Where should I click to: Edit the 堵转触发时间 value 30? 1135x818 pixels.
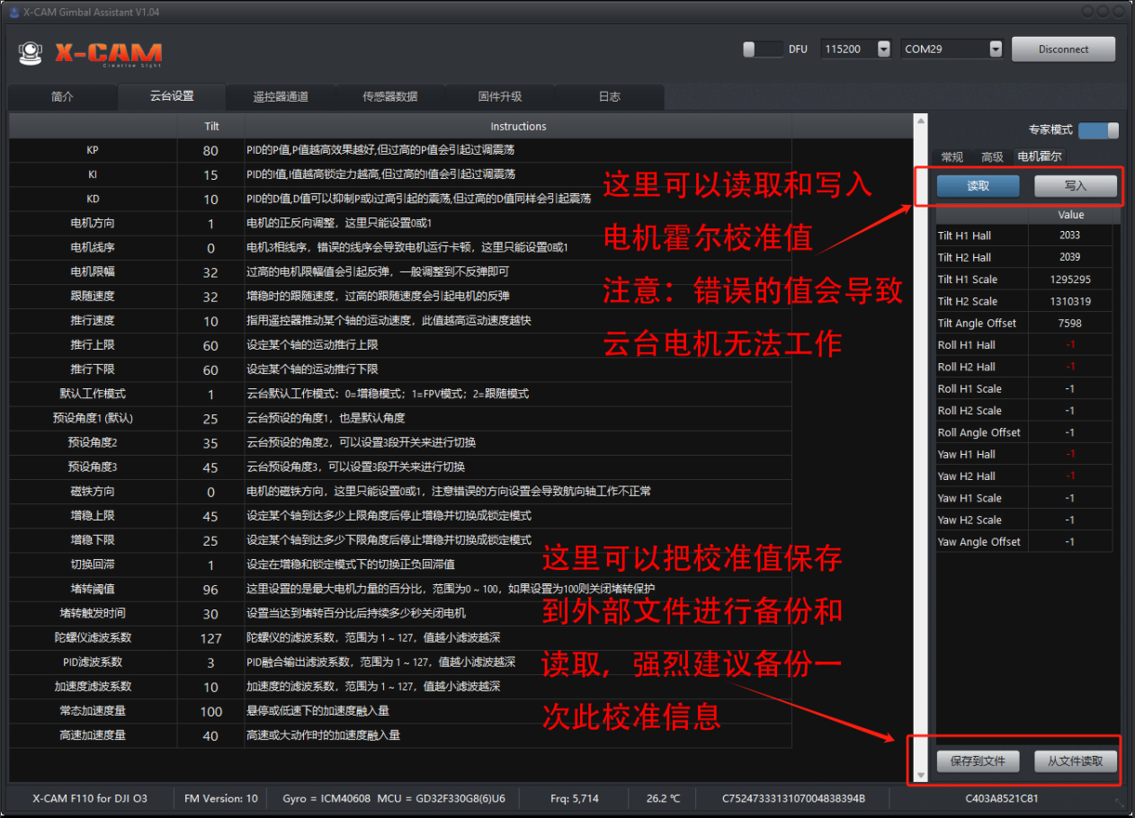[210, 614]
